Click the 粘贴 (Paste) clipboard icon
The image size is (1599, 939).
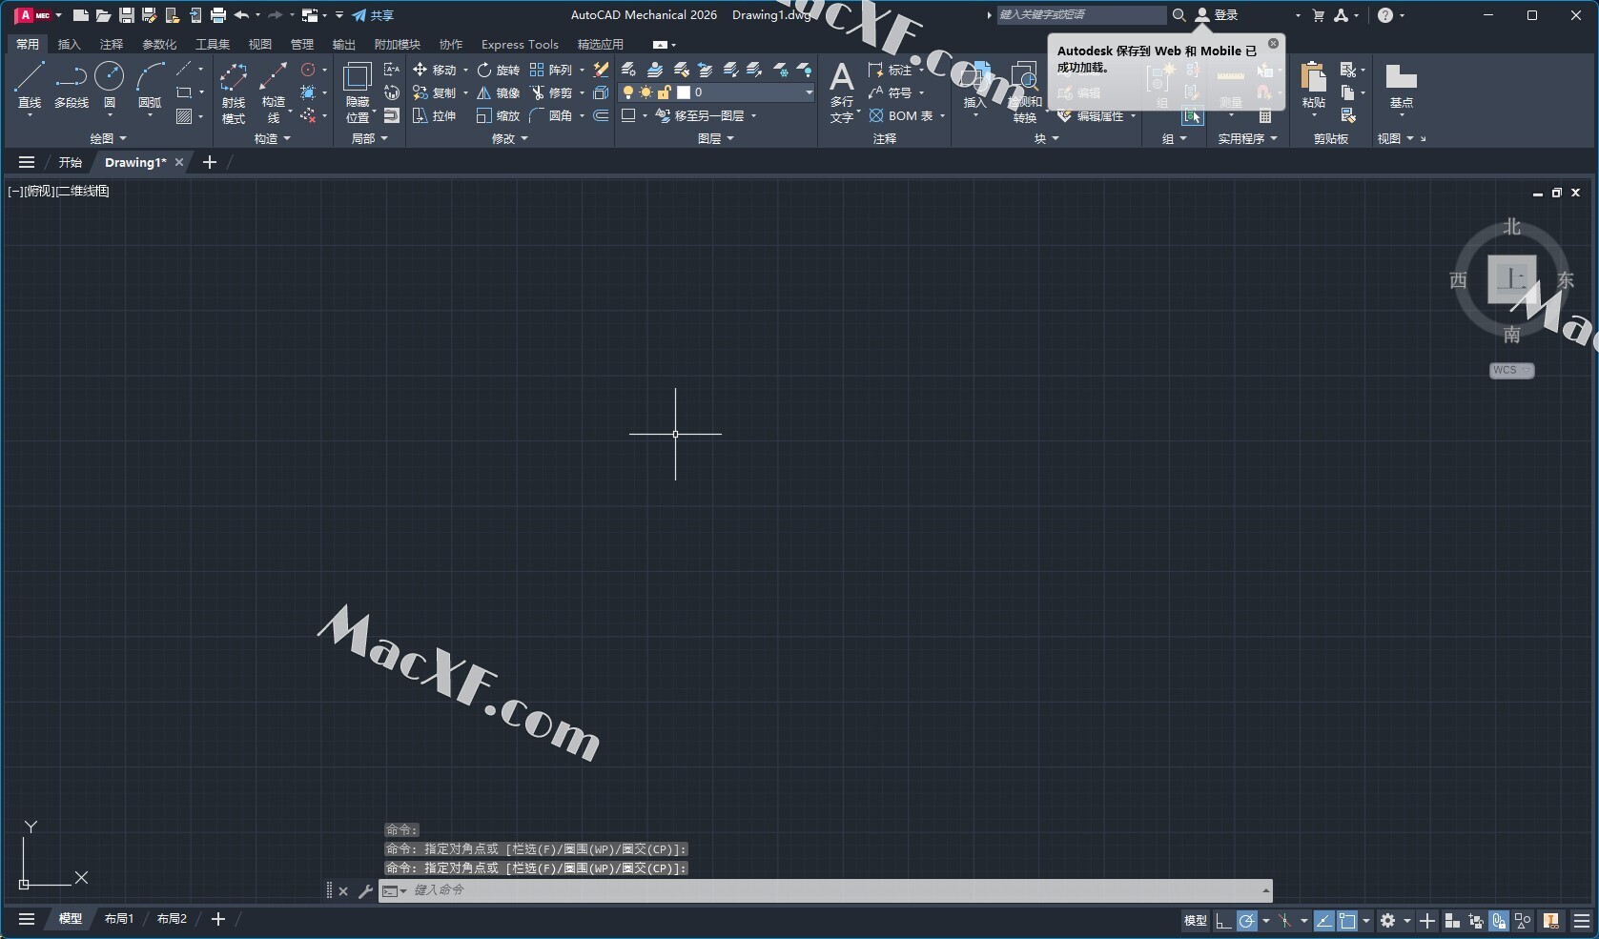pyautogui.click(x=1314, y=86)
